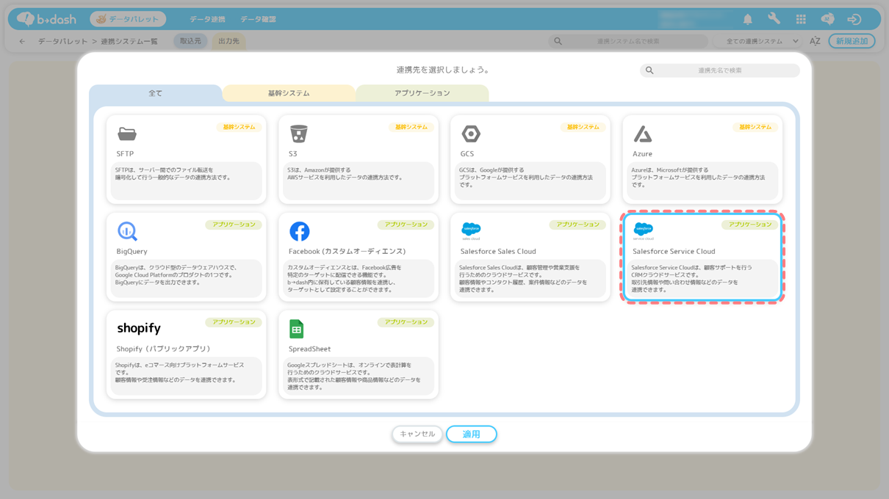889x499 pixels.
Task: Open the データ連携 menu
Action: click(207, 19)
